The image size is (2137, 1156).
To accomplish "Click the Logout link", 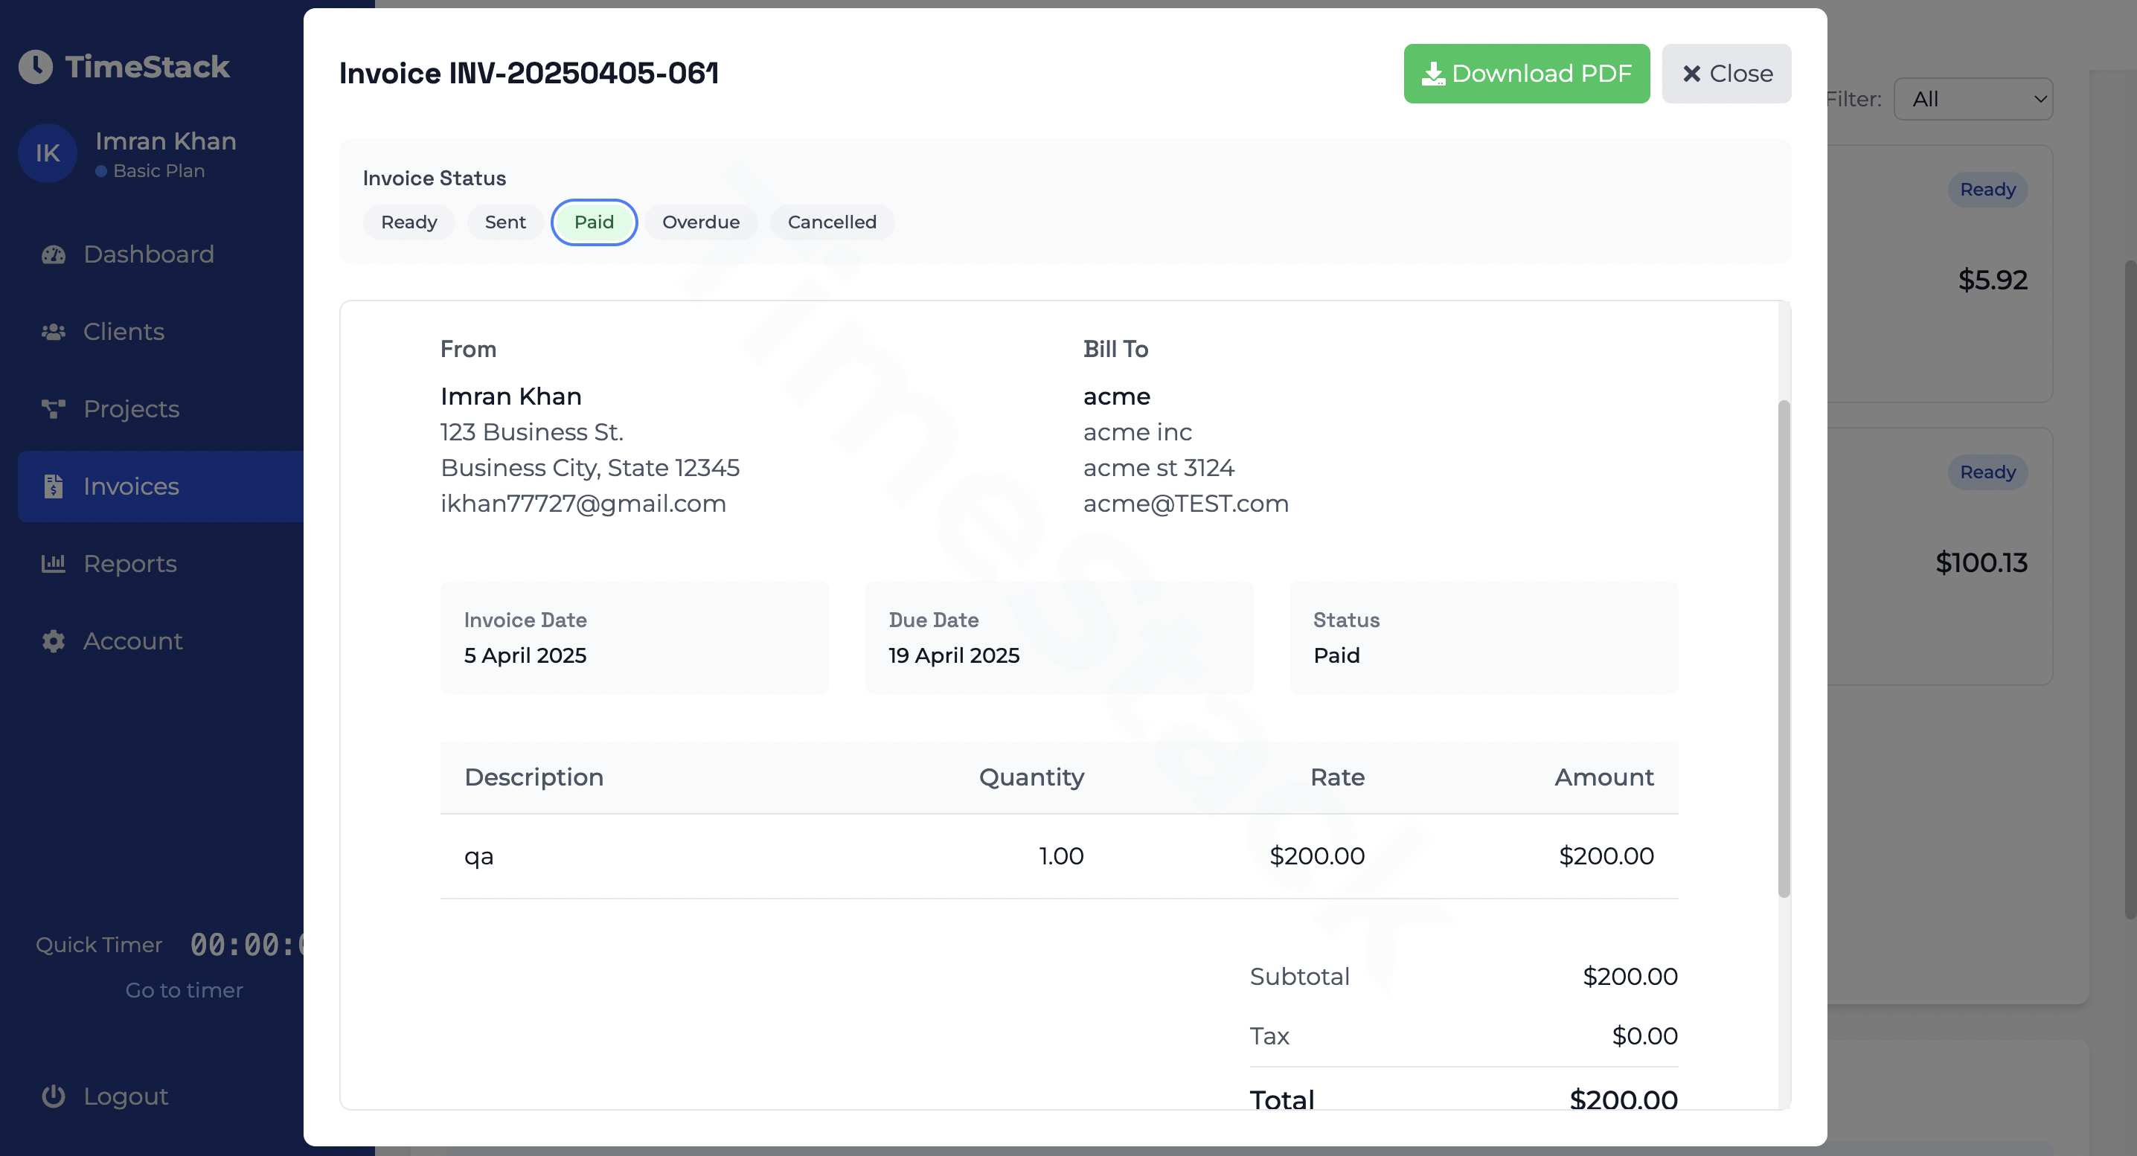I will [126, 1096].
